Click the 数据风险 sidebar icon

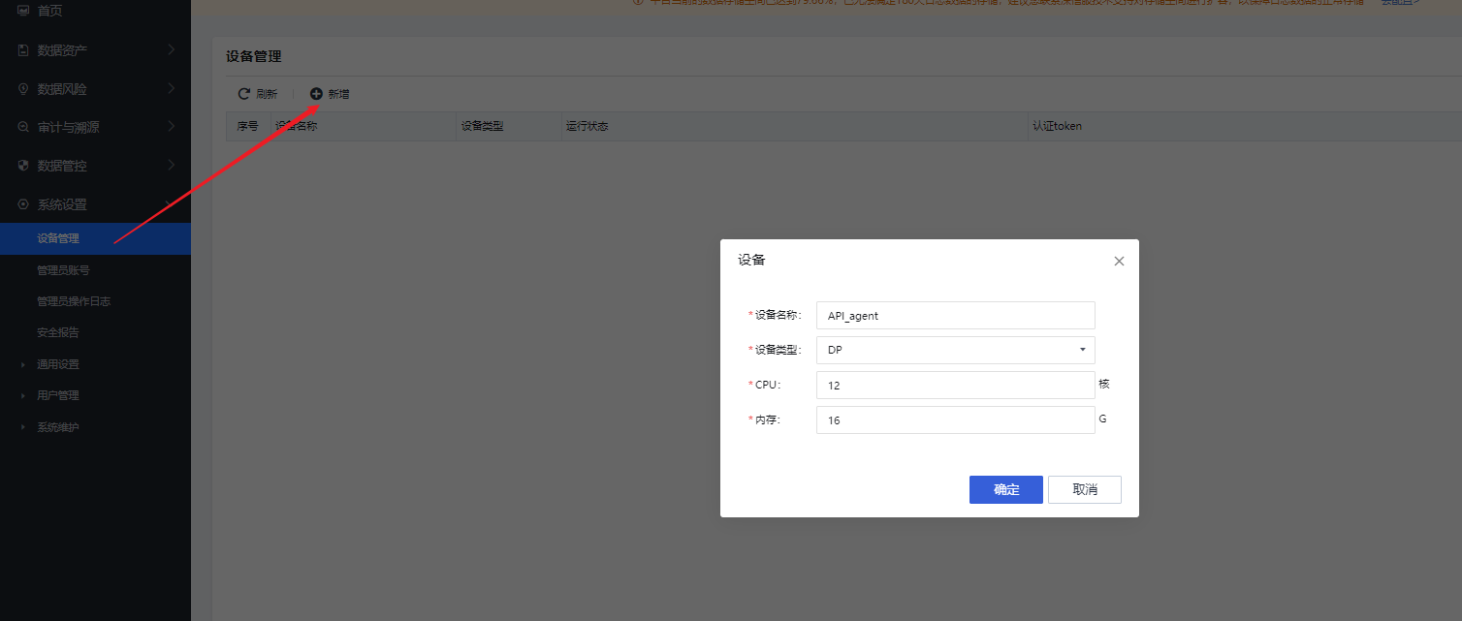pos(21,88)
